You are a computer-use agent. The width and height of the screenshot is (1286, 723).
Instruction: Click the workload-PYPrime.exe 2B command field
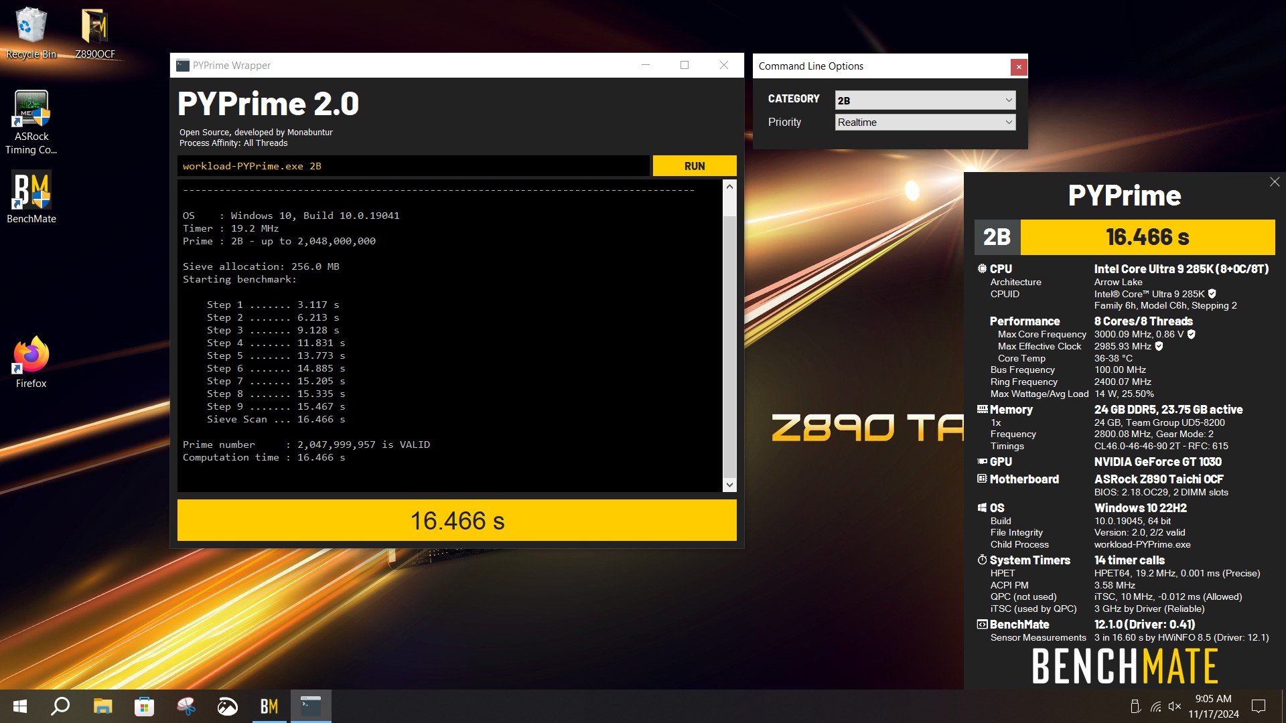(x=413, y=166)
